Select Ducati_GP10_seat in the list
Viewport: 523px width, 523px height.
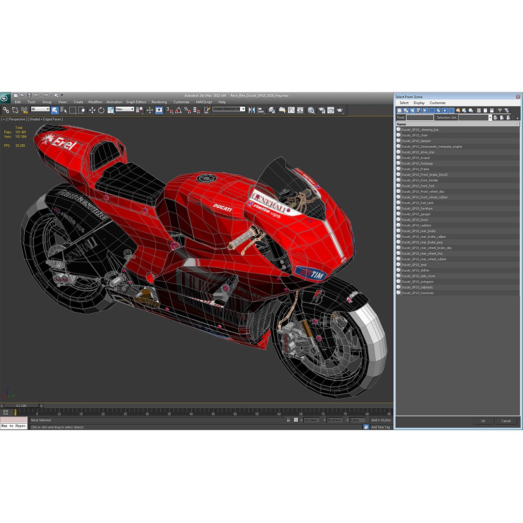414,265
